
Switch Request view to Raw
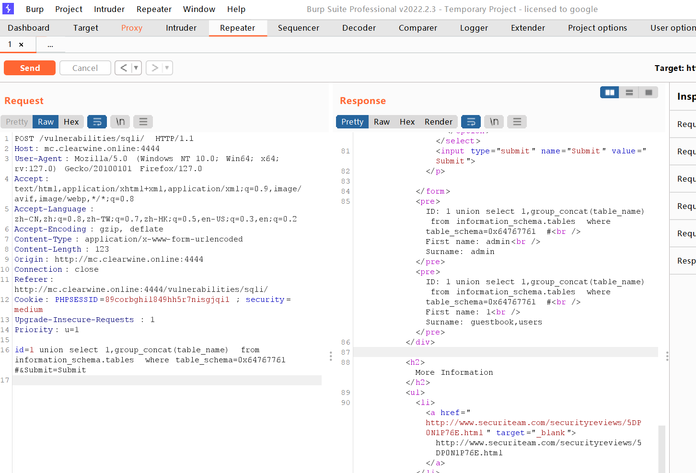pos(46,122)
